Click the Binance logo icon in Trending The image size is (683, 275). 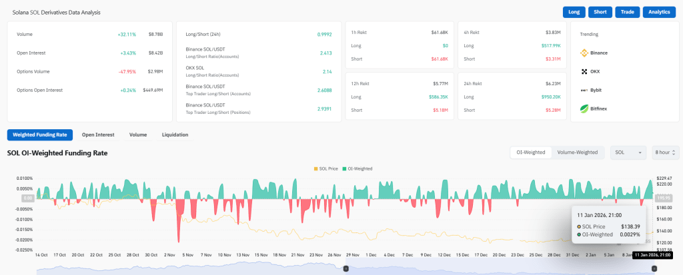click(x=584, y=53)
